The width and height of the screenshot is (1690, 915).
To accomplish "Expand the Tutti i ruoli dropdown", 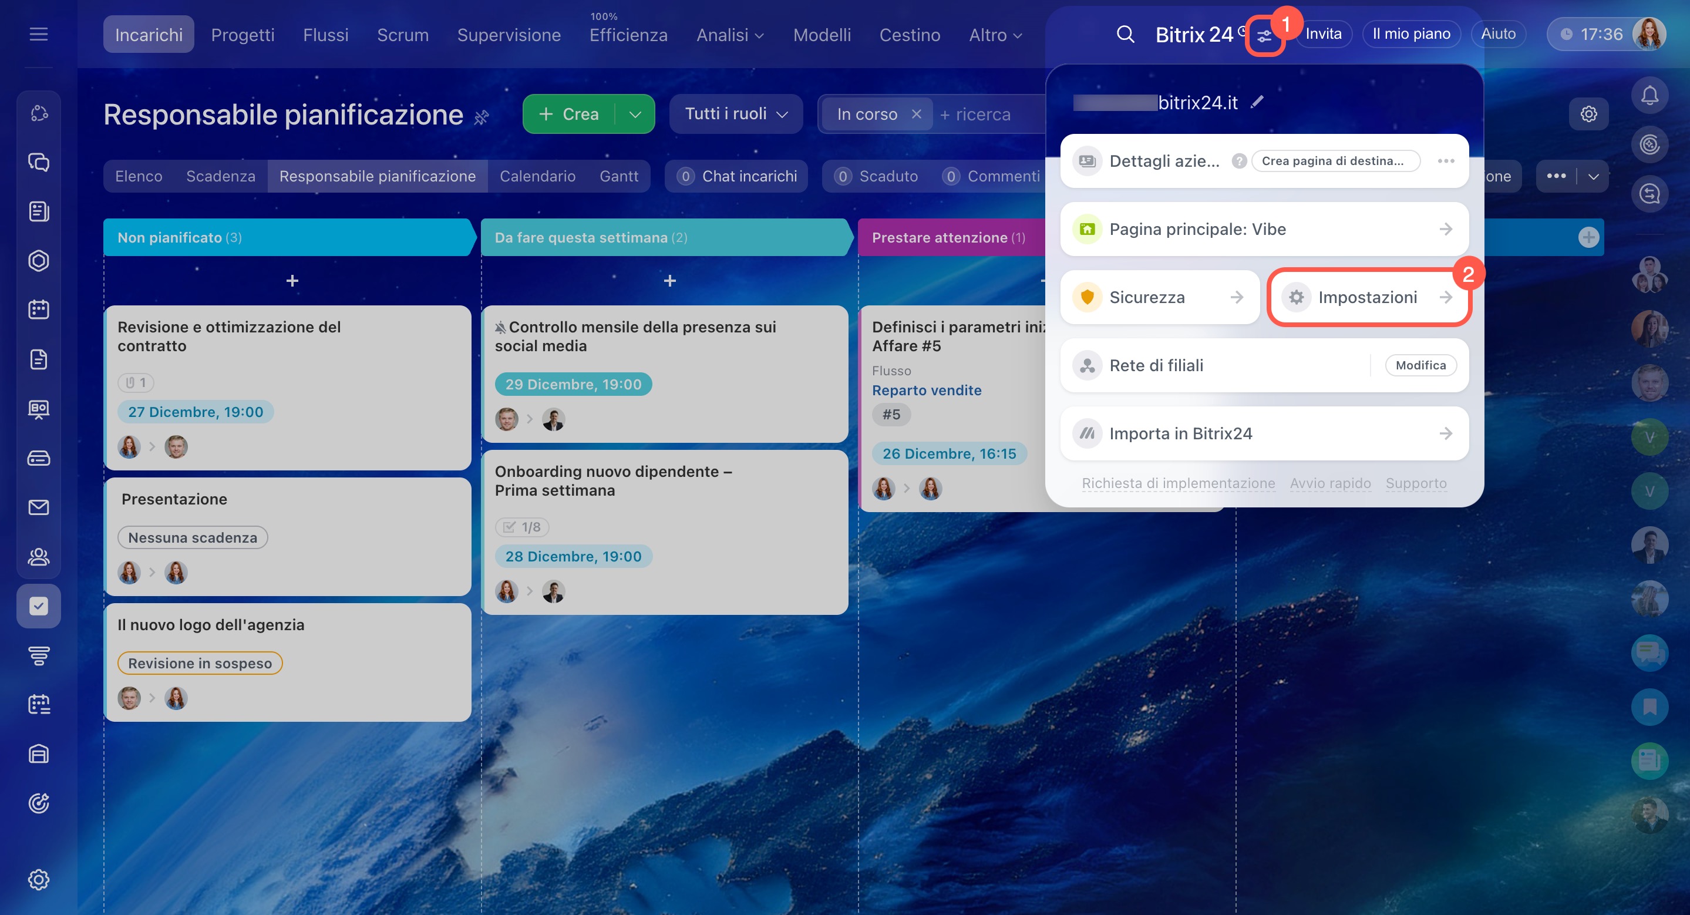I will [735, 114].
